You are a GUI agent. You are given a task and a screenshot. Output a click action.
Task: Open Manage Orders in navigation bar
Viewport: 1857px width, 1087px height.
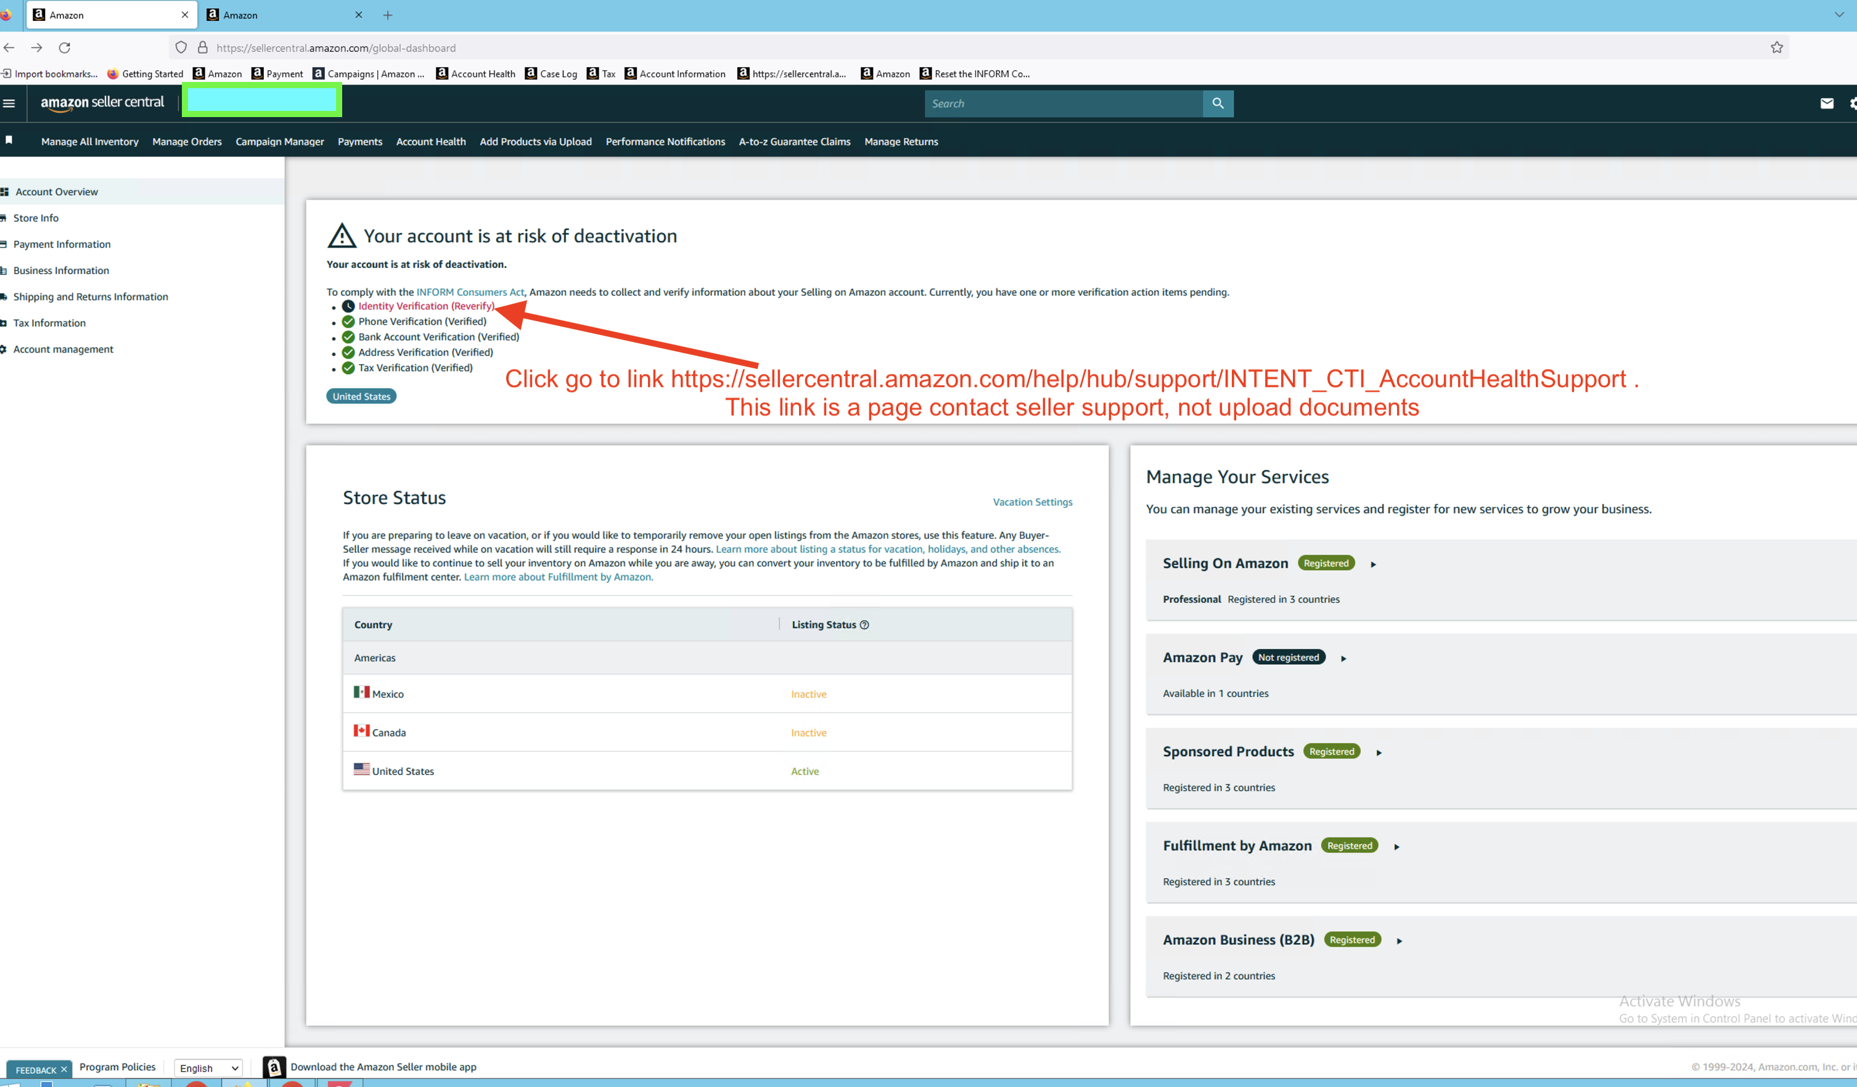[x=187, y=141]
